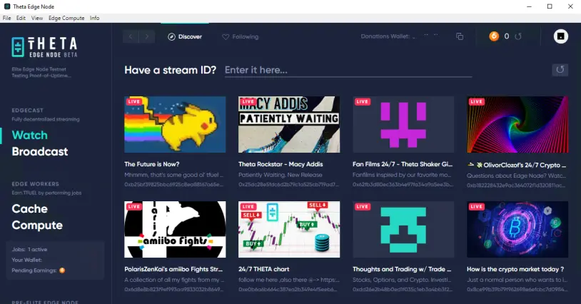Image resolution: width=581 pixels, height=304 pixels.
Task: Click the compass icon beside Discover
Action: (171, 36)
